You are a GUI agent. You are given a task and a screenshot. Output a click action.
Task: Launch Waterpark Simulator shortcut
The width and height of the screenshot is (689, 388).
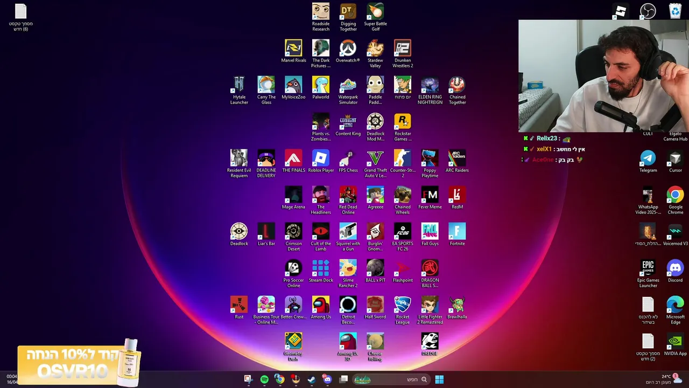click(348, 90)
